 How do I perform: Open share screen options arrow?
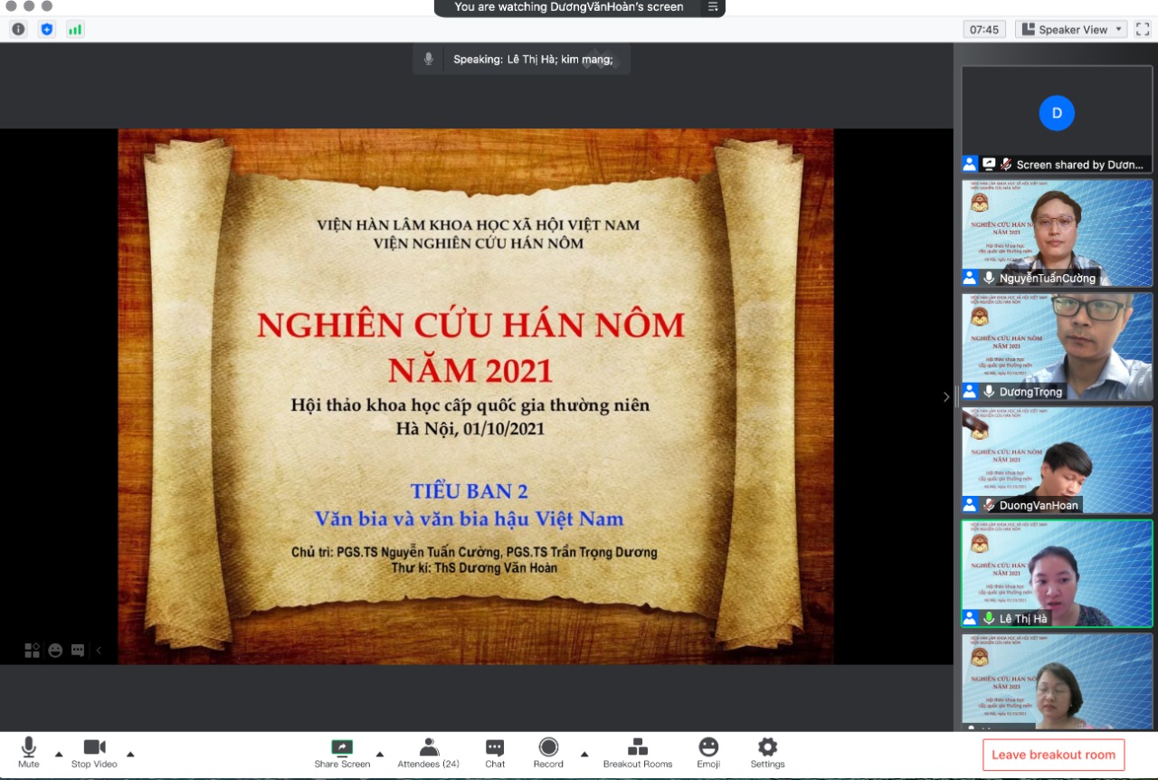(x=379, y=754)
